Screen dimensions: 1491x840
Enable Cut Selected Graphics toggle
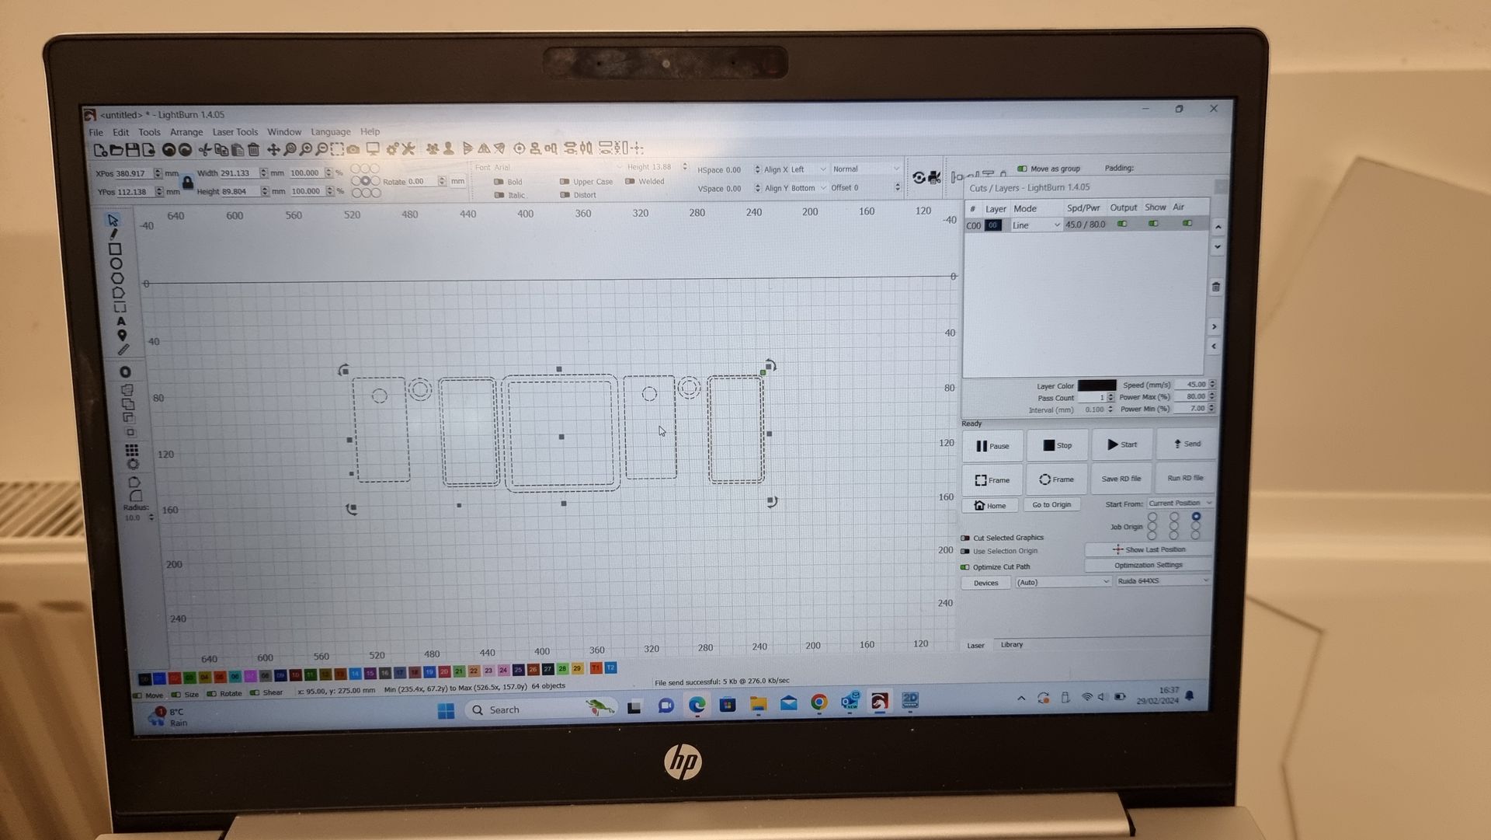click(x=965, y=538)
